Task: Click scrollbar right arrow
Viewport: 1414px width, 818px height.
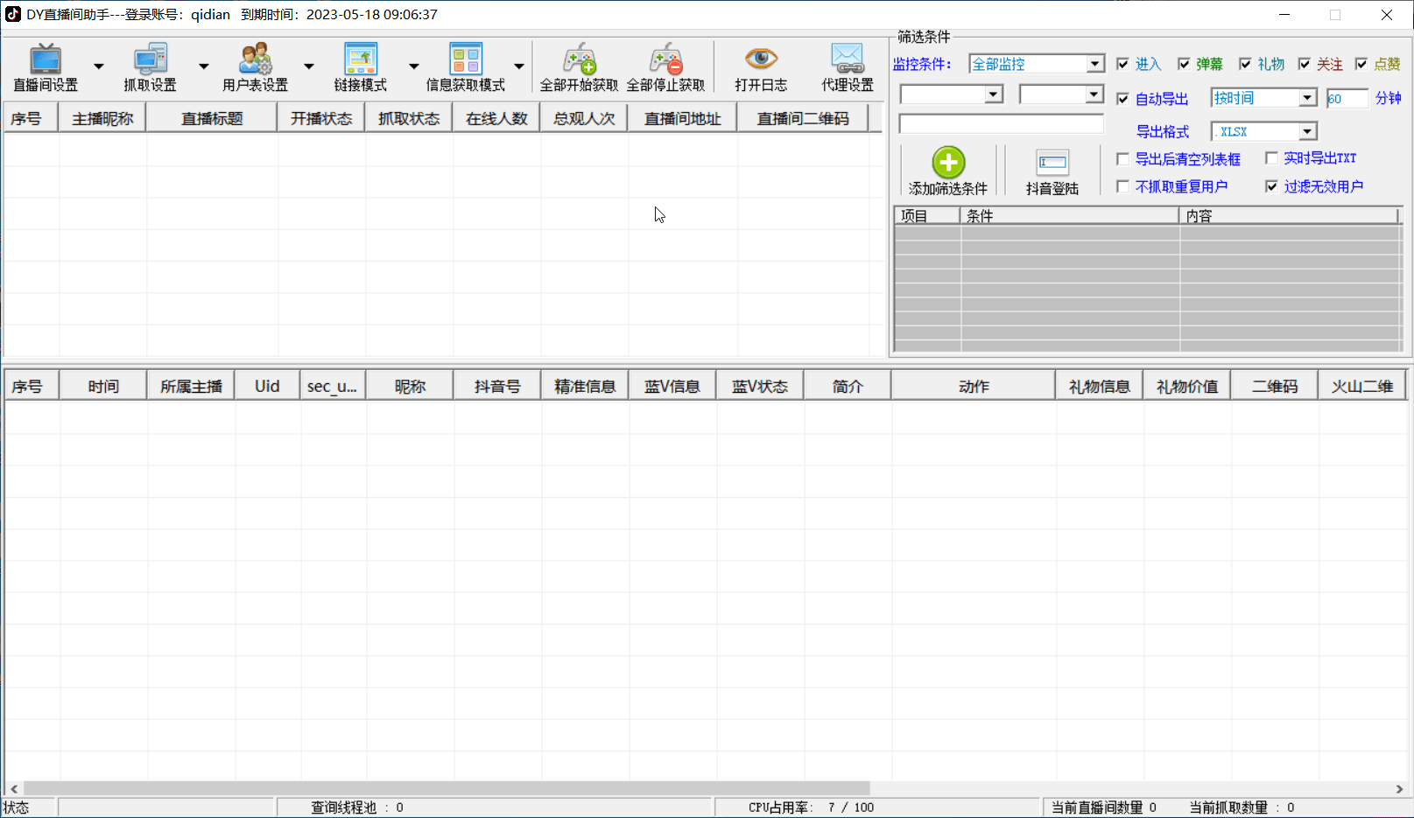Action: pos(1399,788)
